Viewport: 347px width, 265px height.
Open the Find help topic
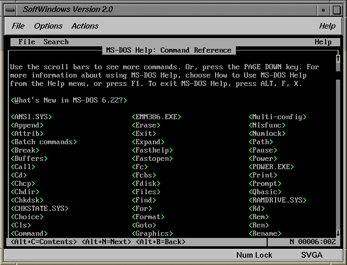tap(144, 200)
